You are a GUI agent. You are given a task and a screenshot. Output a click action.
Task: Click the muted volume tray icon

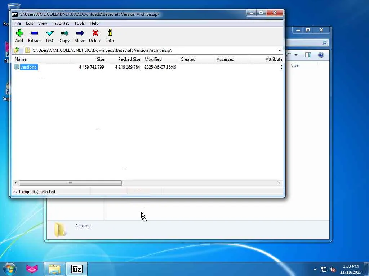click(x=333, y=270)
